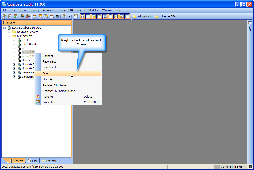
Task: Click the Local Database Servers globe icon
Action: click(x=9, y=28)
